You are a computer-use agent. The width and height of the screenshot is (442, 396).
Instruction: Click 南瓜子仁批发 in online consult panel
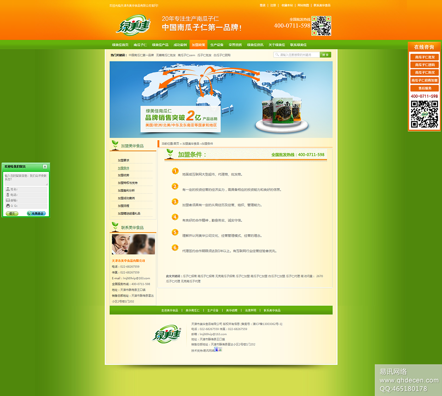[x=425, y=57]
